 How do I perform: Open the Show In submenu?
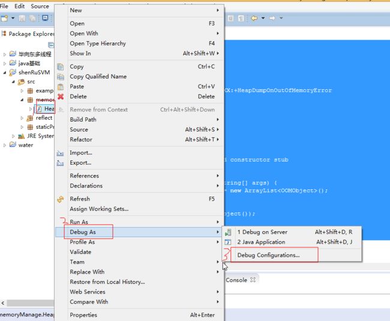tap(140, 53)
